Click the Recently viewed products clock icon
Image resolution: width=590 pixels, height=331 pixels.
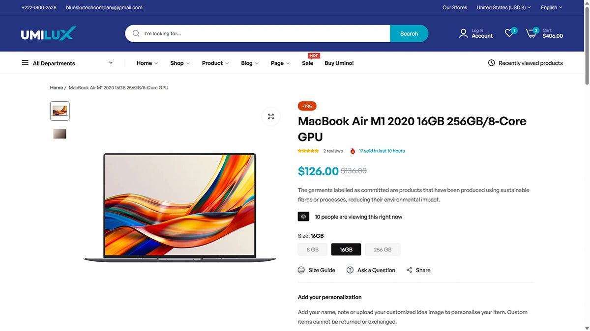tap(491, 63)
